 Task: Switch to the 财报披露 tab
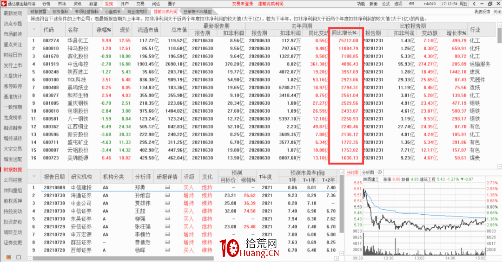pyautogui.click(x=39, y=12)
